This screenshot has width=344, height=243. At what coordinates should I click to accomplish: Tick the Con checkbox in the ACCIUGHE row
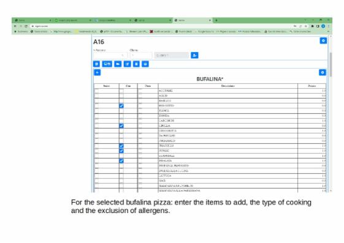[121, 91]
